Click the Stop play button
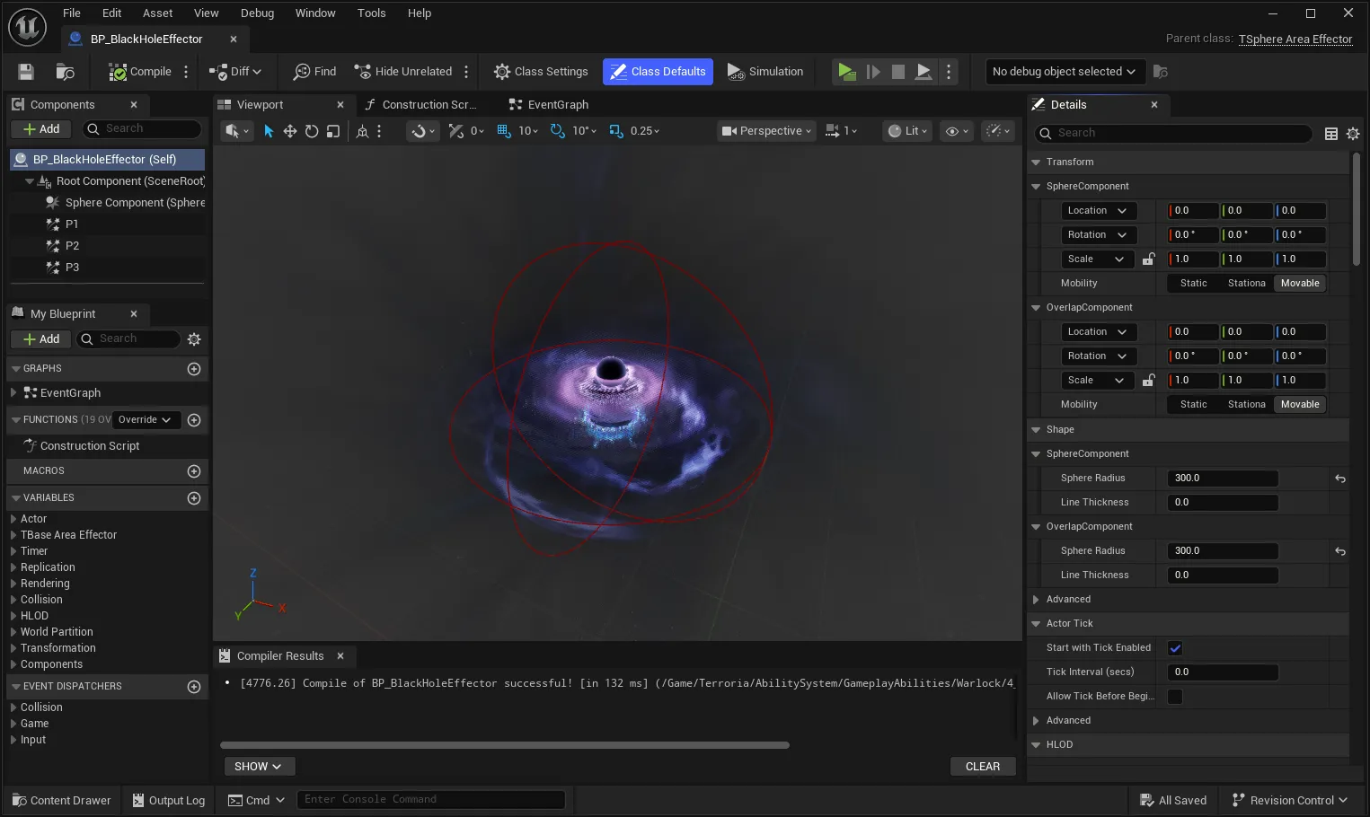Viewport: 1370px width, 817px height. click(897, 72)
